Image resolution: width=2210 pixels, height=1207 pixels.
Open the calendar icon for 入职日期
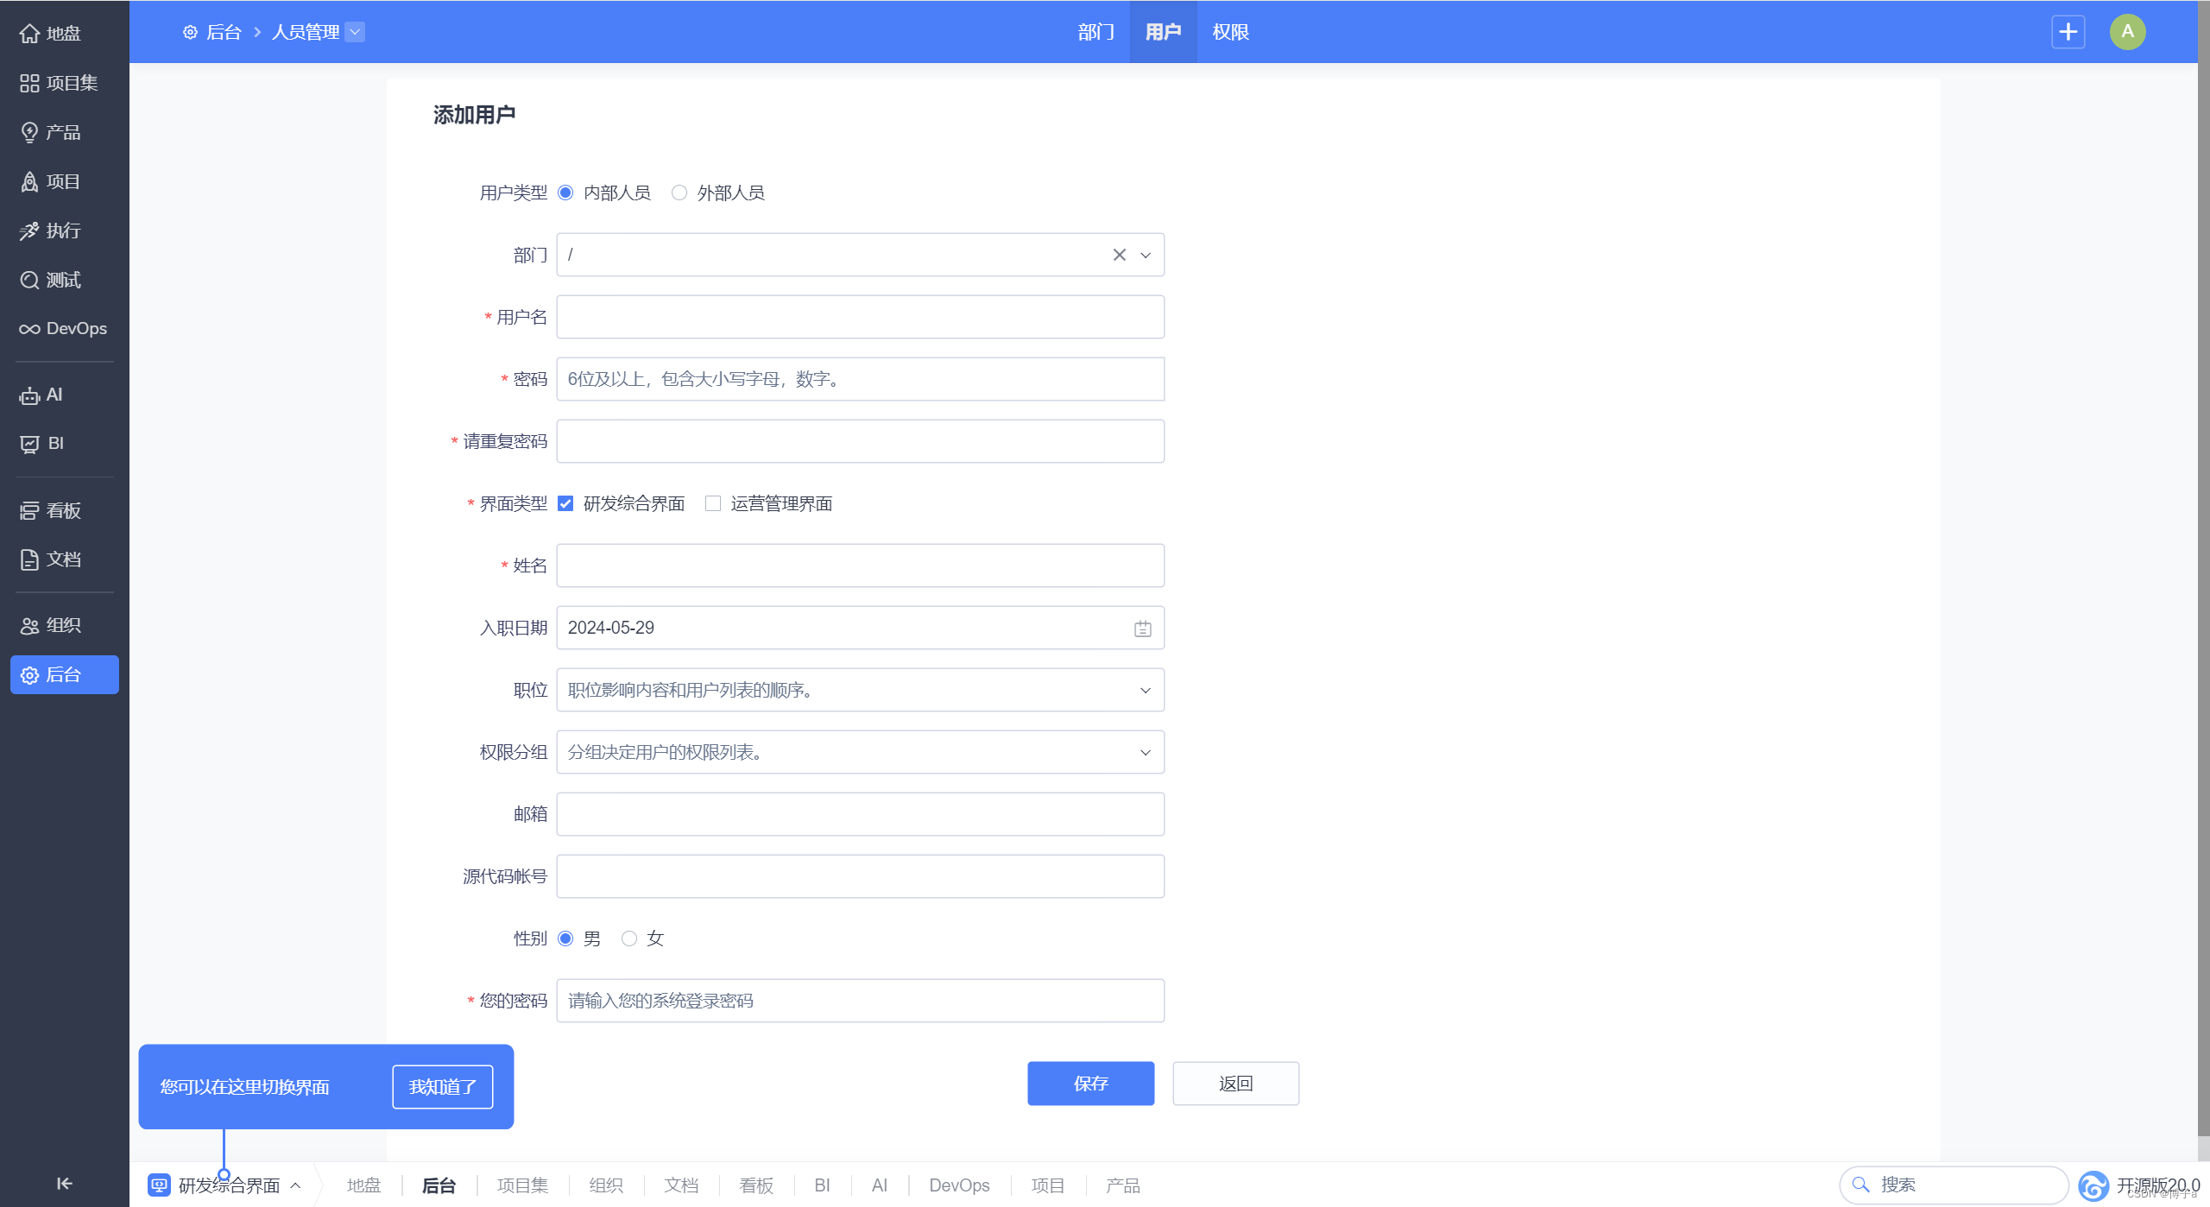(x=1142, y=629)
